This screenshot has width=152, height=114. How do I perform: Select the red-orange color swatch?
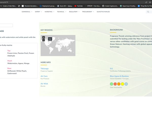(115, 84)
